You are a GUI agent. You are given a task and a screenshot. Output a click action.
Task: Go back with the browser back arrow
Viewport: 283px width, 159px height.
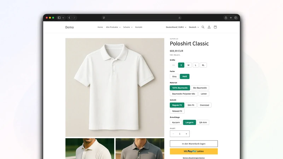click(x=69, y=18)
